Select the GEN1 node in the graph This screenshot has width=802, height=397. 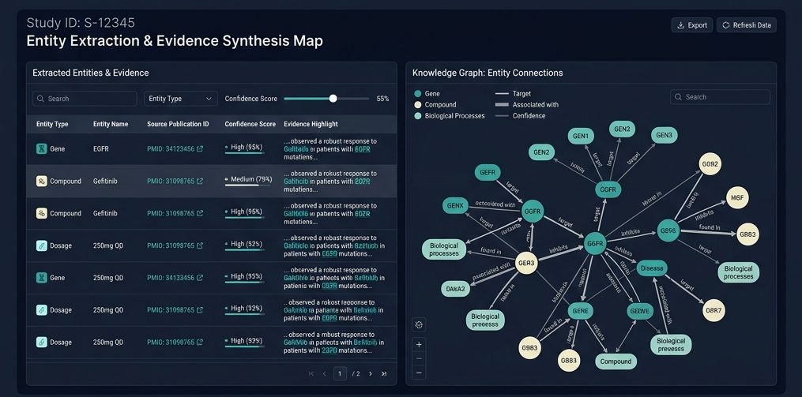pyautogui.click(x=581, y=137)
